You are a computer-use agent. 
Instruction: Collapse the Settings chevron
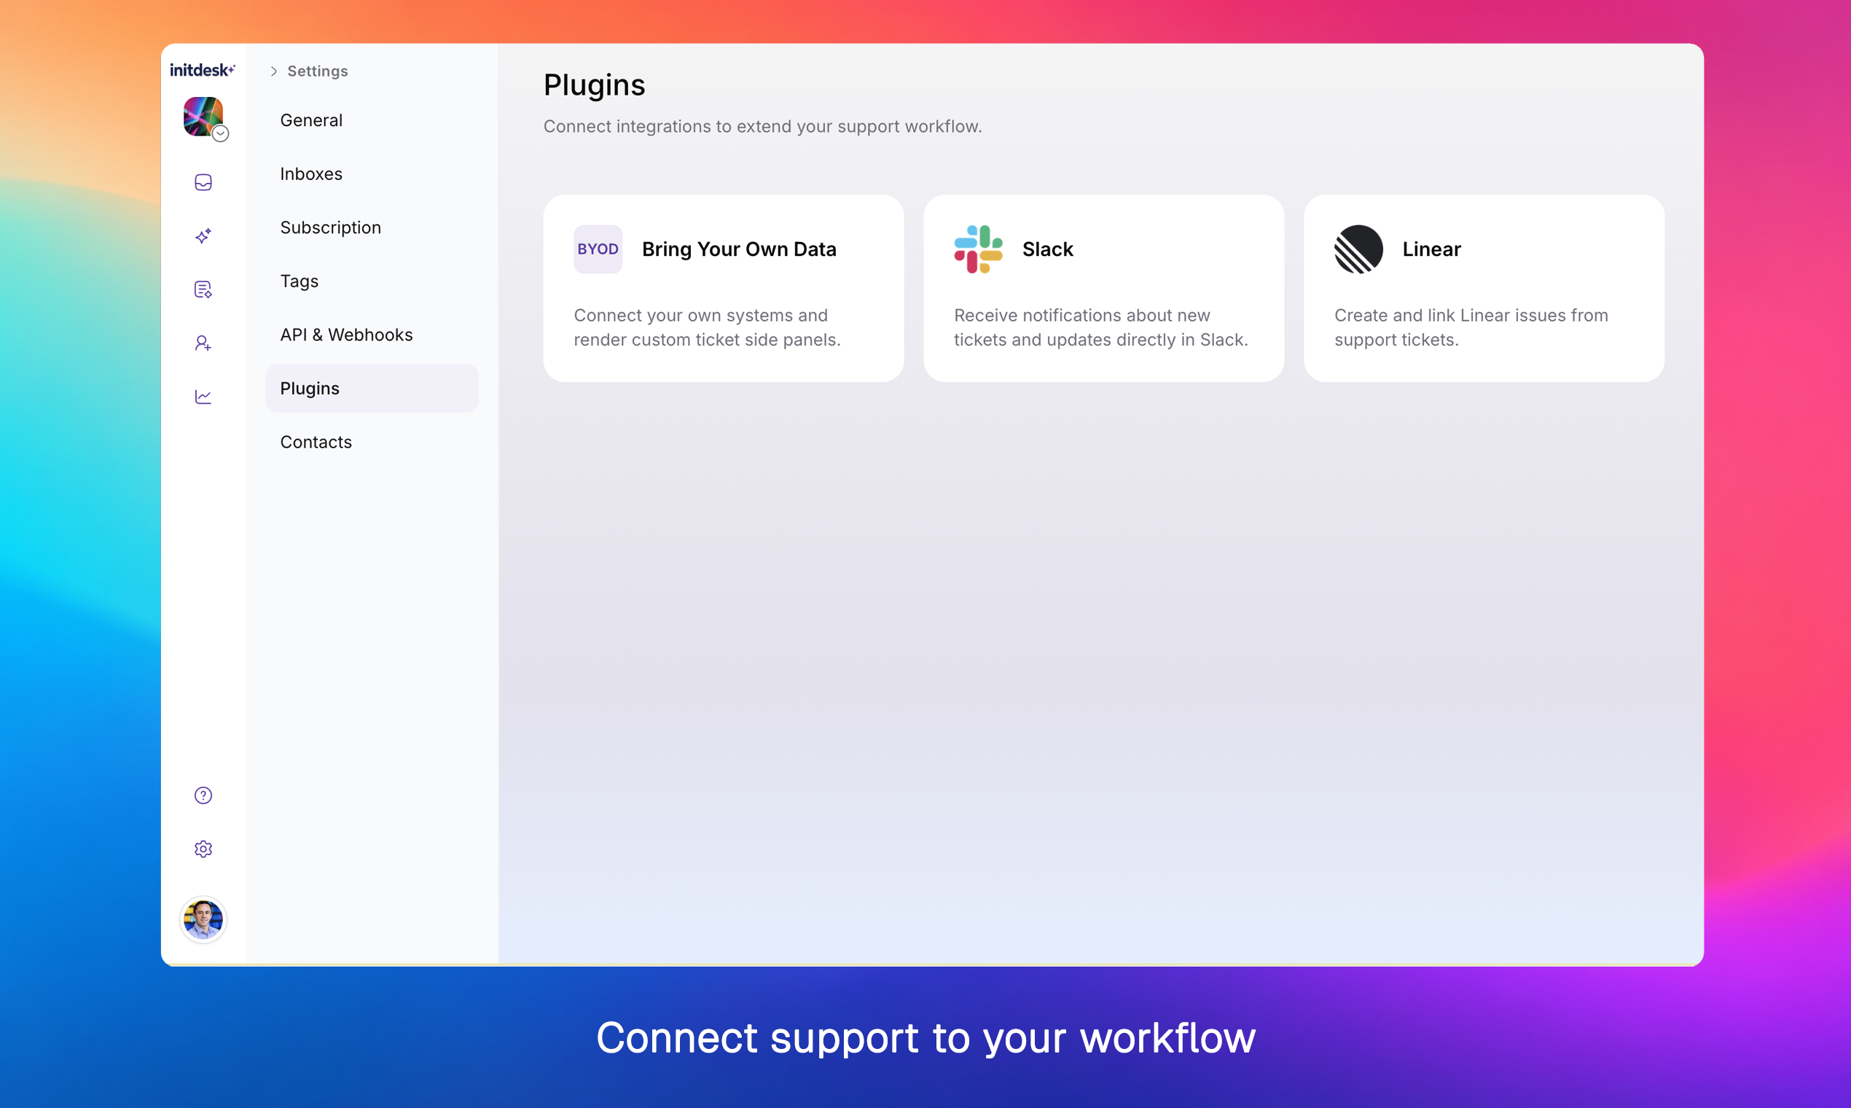point(274,71)
